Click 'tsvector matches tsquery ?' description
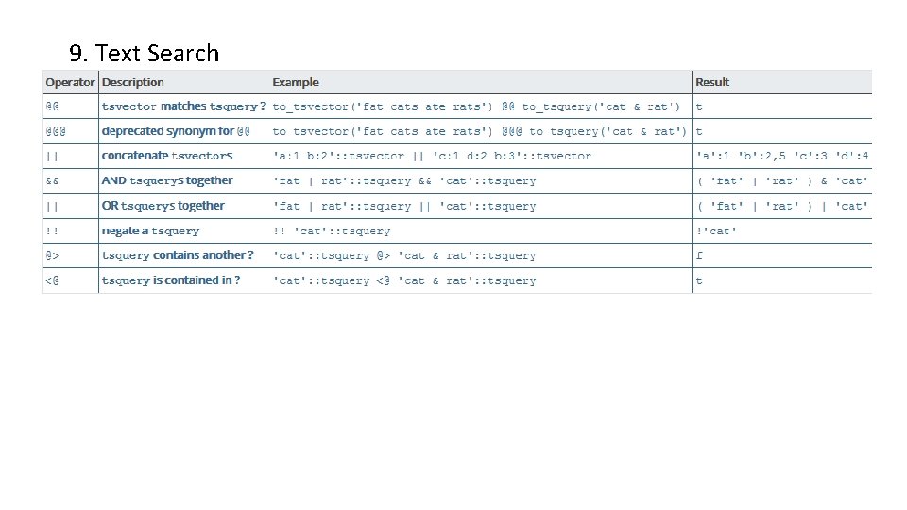 pos(183,107)
